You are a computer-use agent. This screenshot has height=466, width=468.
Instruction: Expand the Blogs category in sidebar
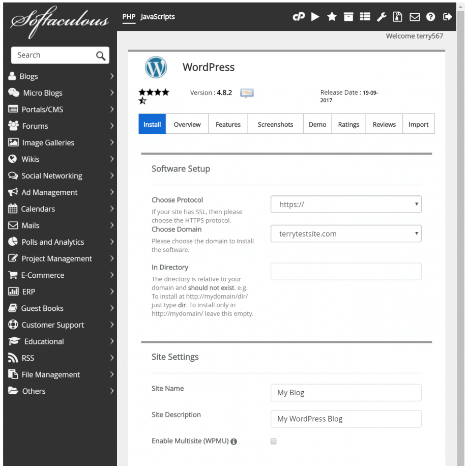click(61, 76)
